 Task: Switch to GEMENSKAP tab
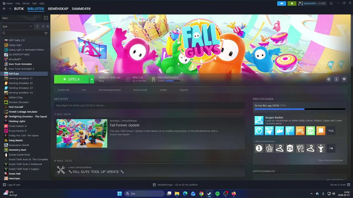pos(58,9)
